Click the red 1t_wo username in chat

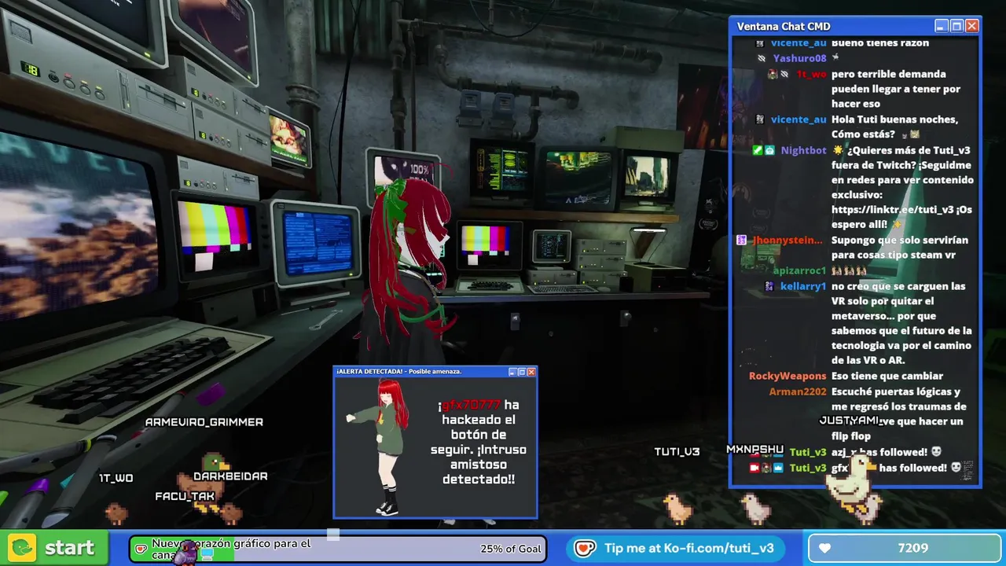click(811, 74)
